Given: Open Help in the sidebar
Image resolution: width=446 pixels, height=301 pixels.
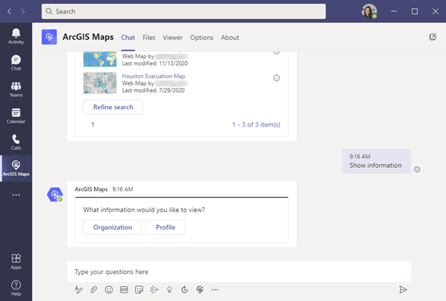Looking at the screenshot, I should (x=16, y=288).
